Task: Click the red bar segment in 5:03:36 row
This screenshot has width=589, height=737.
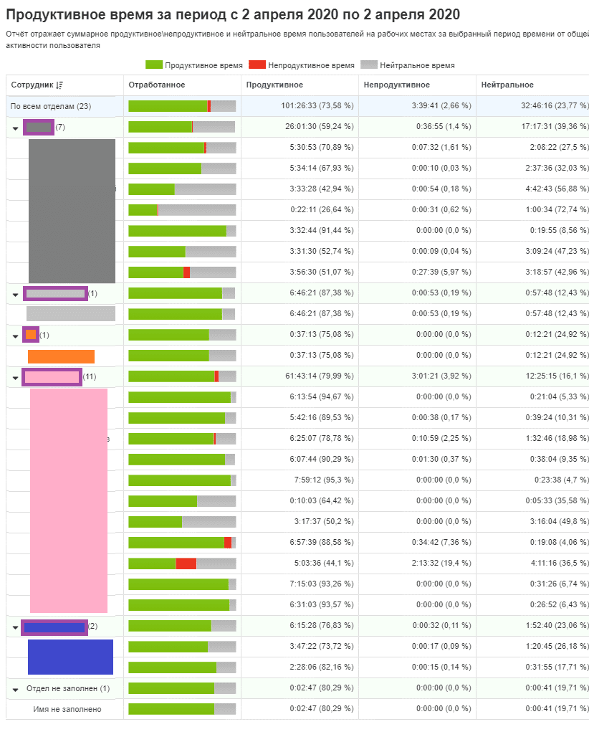Action: click(x=186, y=564)
